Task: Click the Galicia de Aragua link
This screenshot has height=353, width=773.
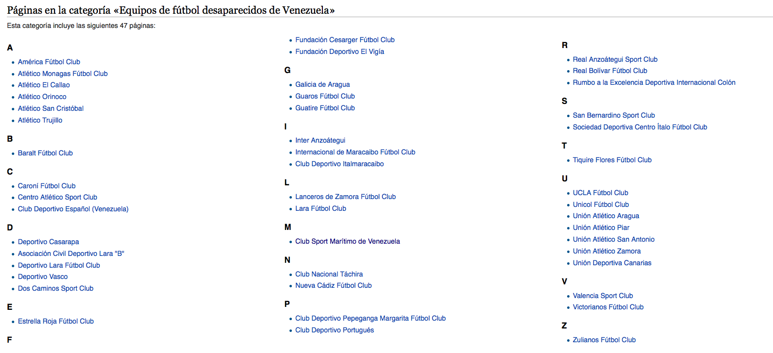Action: tap(322, 84)
